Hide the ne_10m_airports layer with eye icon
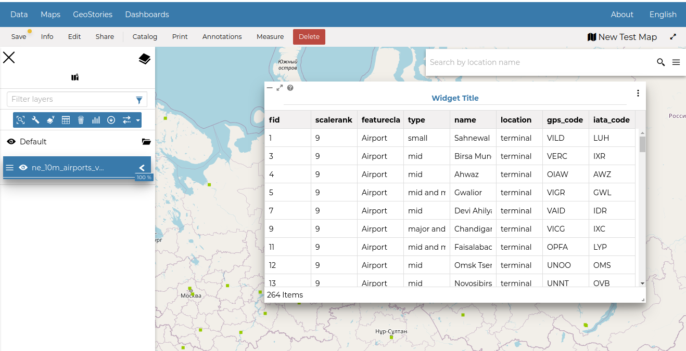The width and height of the screenshot is (686, 351). click(23, 168)
